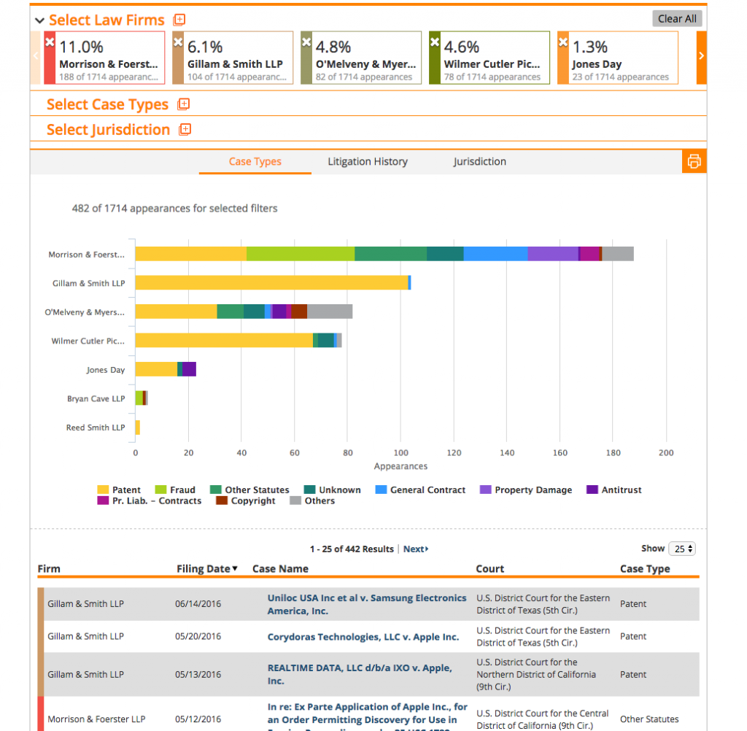Expand the Select Jurisdiction section

pyautogui.click(x=185, y=130)
